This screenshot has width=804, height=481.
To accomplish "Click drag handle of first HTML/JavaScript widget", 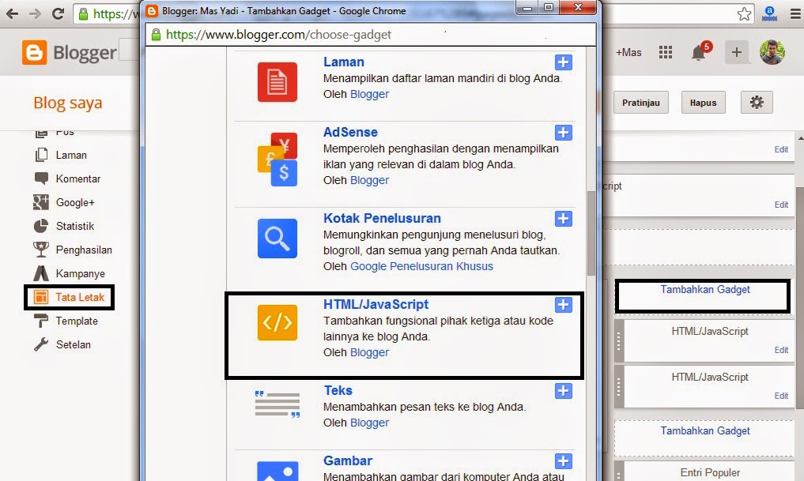I will pyautogui.click(x=619, y=340).
